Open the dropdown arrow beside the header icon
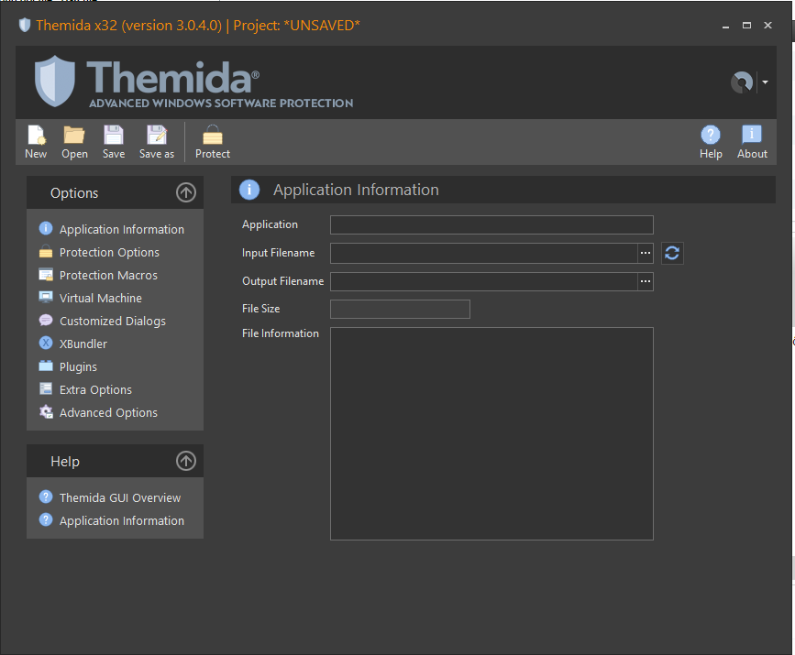This screenshot has height=655, width=795. tap(765, 82)
